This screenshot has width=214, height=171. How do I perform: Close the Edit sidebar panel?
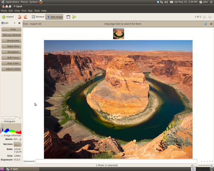click(19, 23)
